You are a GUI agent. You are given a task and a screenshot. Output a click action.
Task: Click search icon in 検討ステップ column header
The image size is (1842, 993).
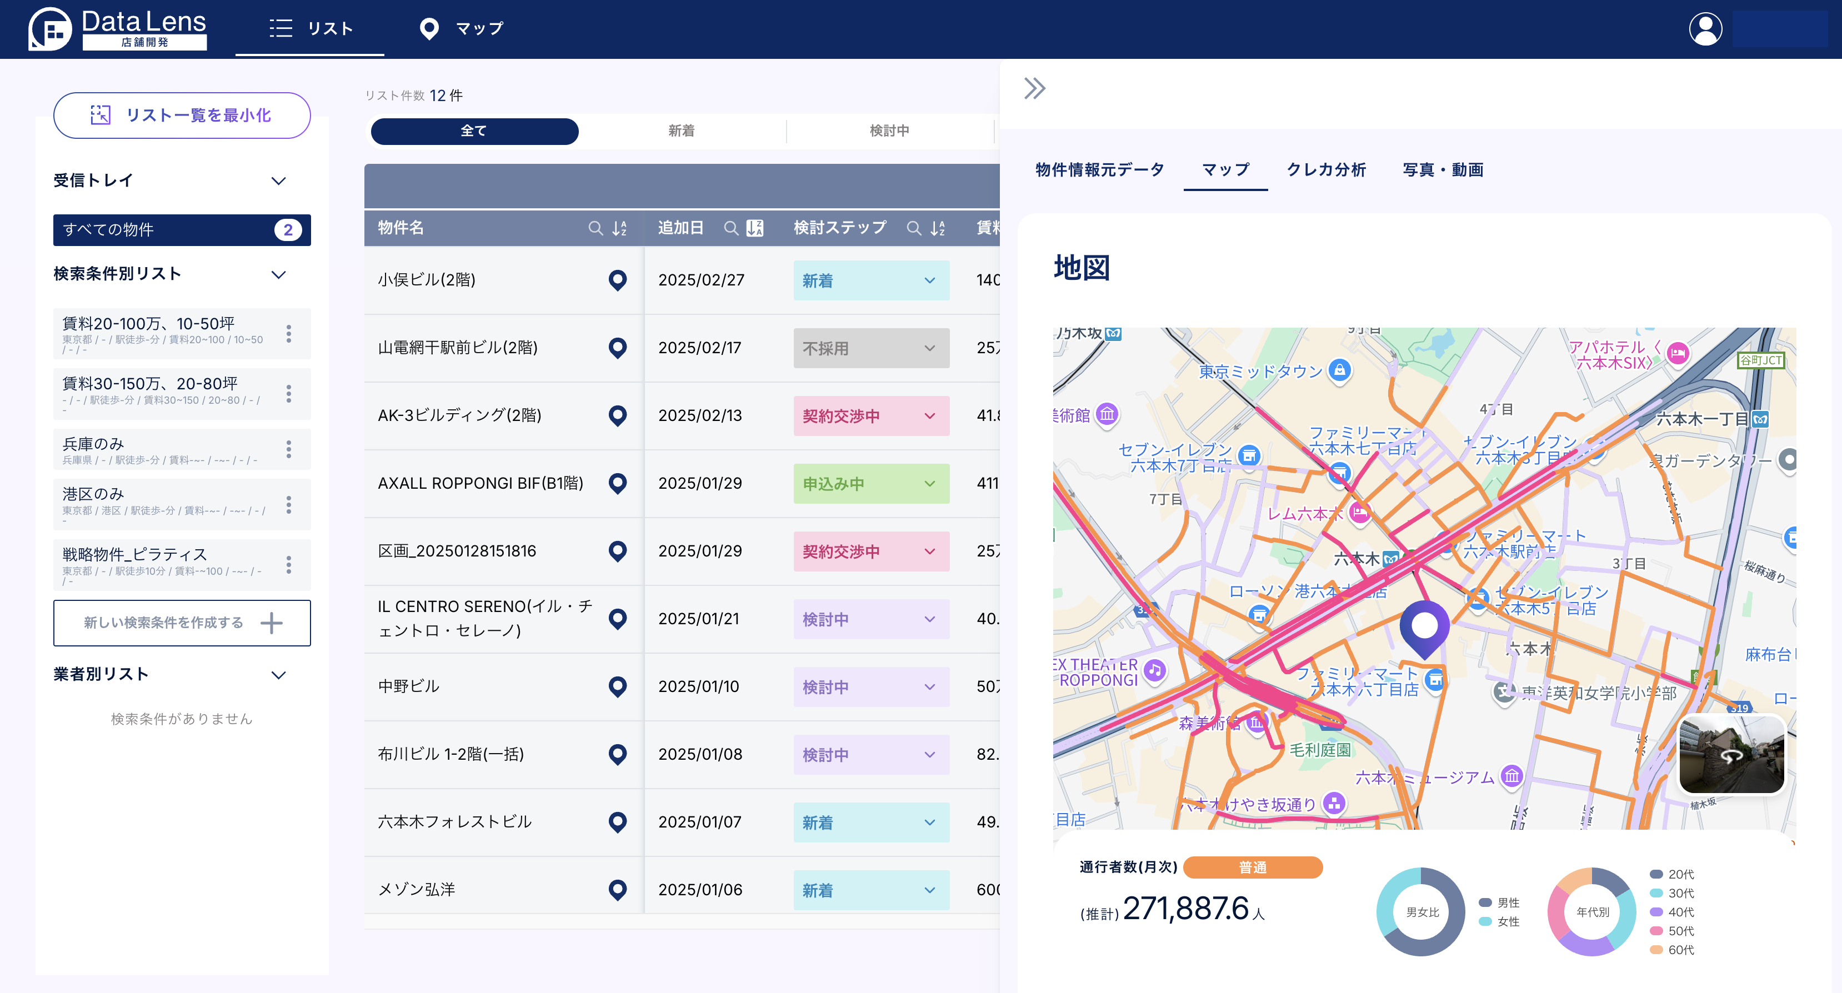[914, 228]
